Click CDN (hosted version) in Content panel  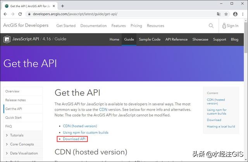(216, 101)
